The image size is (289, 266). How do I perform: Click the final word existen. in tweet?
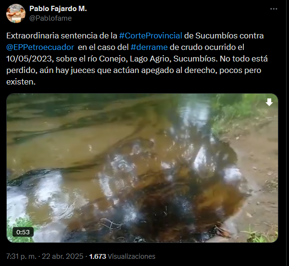(21, 82)
